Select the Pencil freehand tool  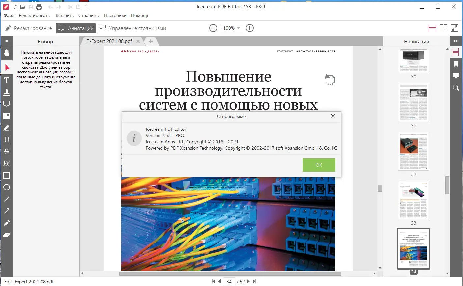[7, 223]
